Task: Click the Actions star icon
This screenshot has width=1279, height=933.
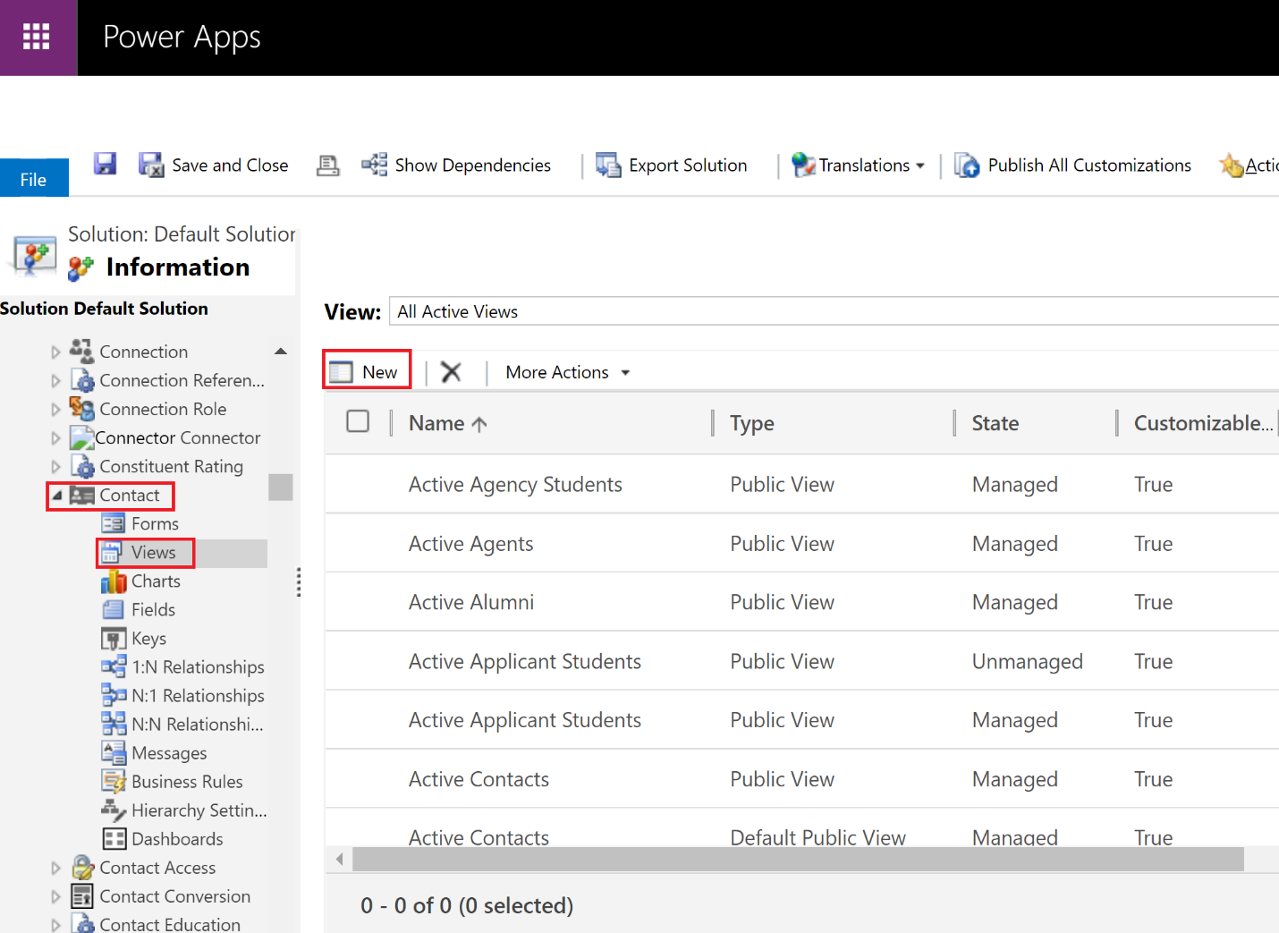Action: point(1232,165)
